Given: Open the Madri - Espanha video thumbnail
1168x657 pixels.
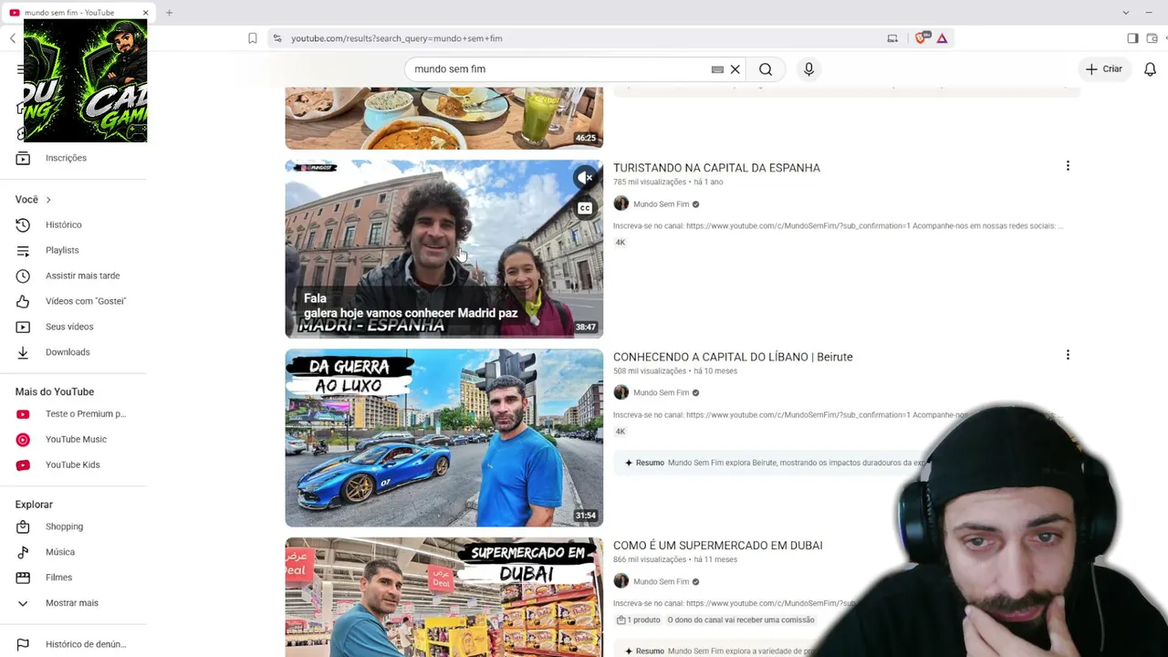Looking at the screenshot, I should (x=443, y=249).
